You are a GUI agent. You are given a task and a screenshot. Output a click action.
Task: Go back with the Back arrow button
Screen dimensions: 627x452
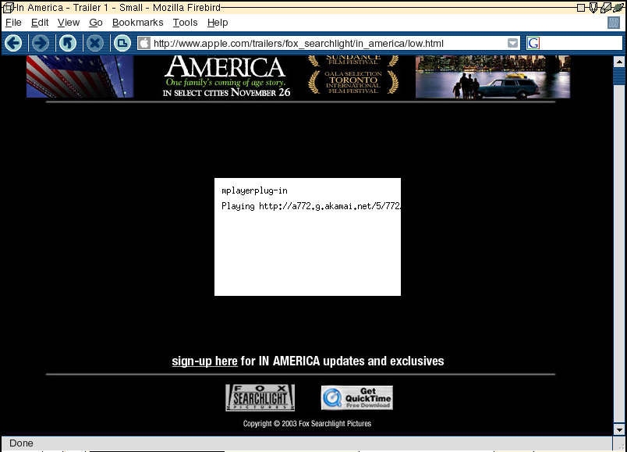click(13, 43)
